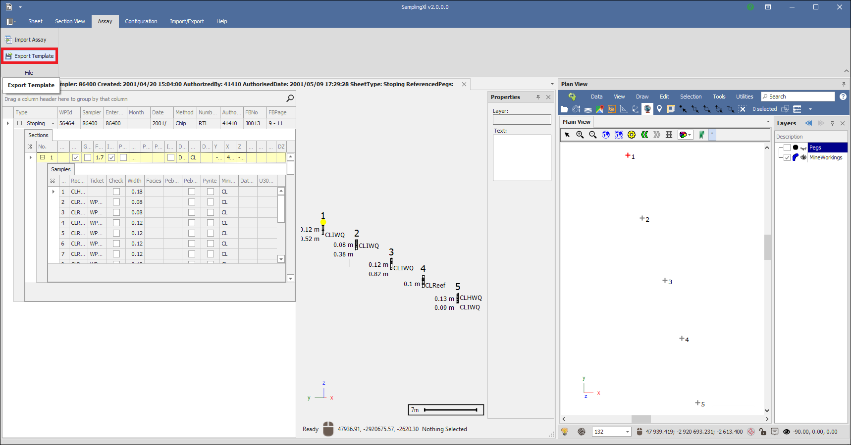Open the 132 scale dropdown
The image size is (851, 445).
click(627, 432)
